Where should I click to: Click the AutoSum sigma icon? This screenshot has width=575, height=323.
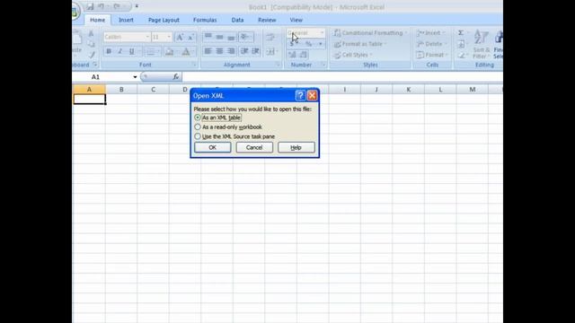(x=461, y=33)
